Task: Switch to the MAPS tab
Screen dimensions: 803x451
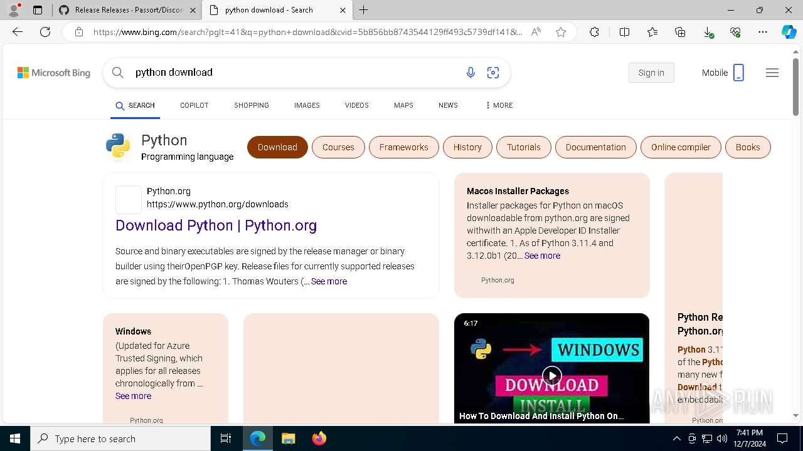Action: 403,105
